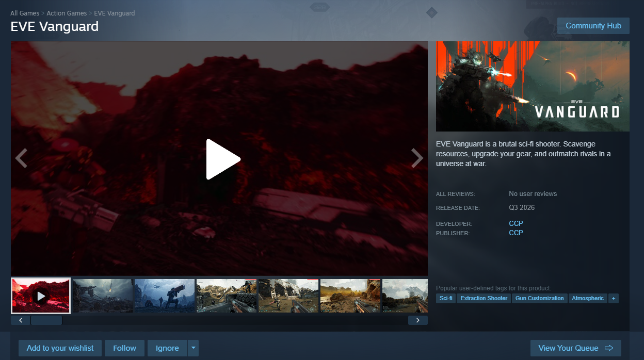Select the second thumbnail with crashed ship
Screen dimensions: 644x360
click(x=103, y=296)
